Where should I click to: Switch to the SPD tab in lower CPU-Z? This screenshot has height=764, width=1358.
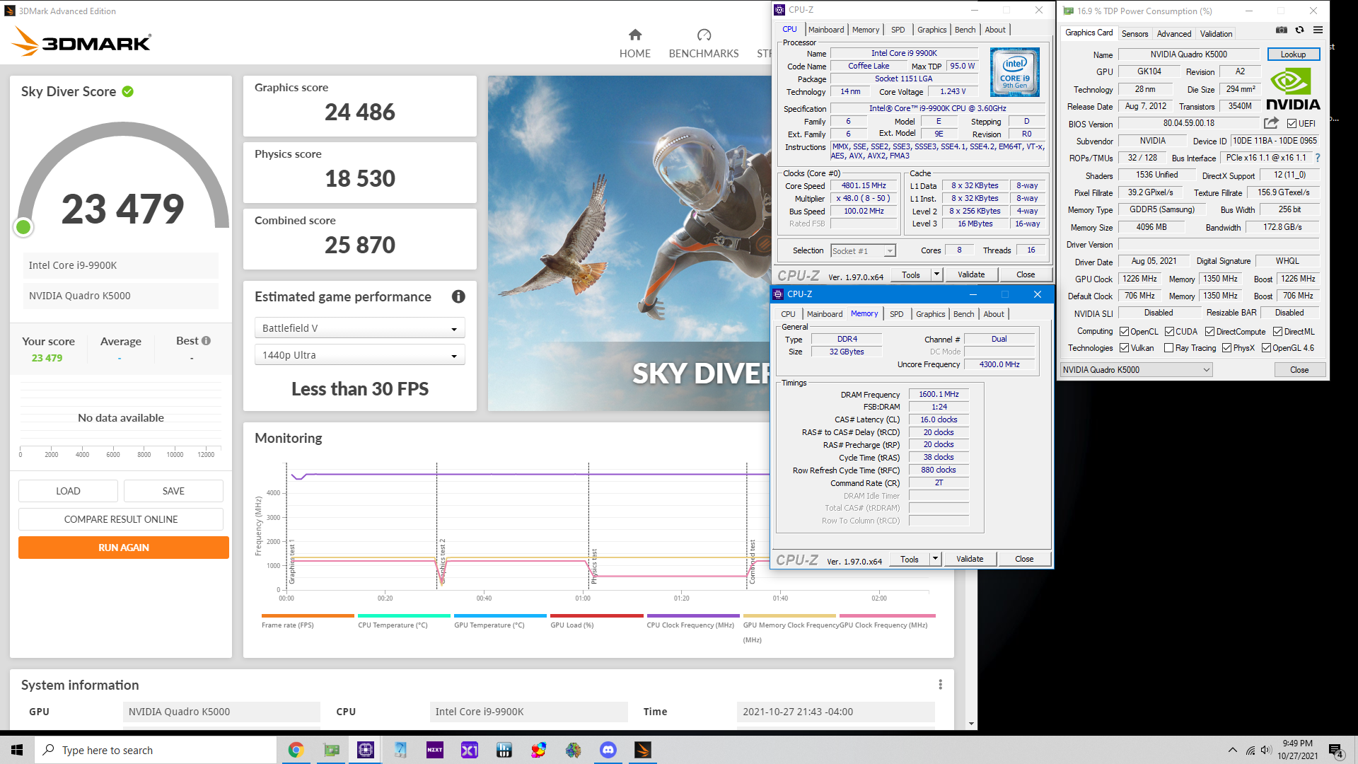(896, 314)
